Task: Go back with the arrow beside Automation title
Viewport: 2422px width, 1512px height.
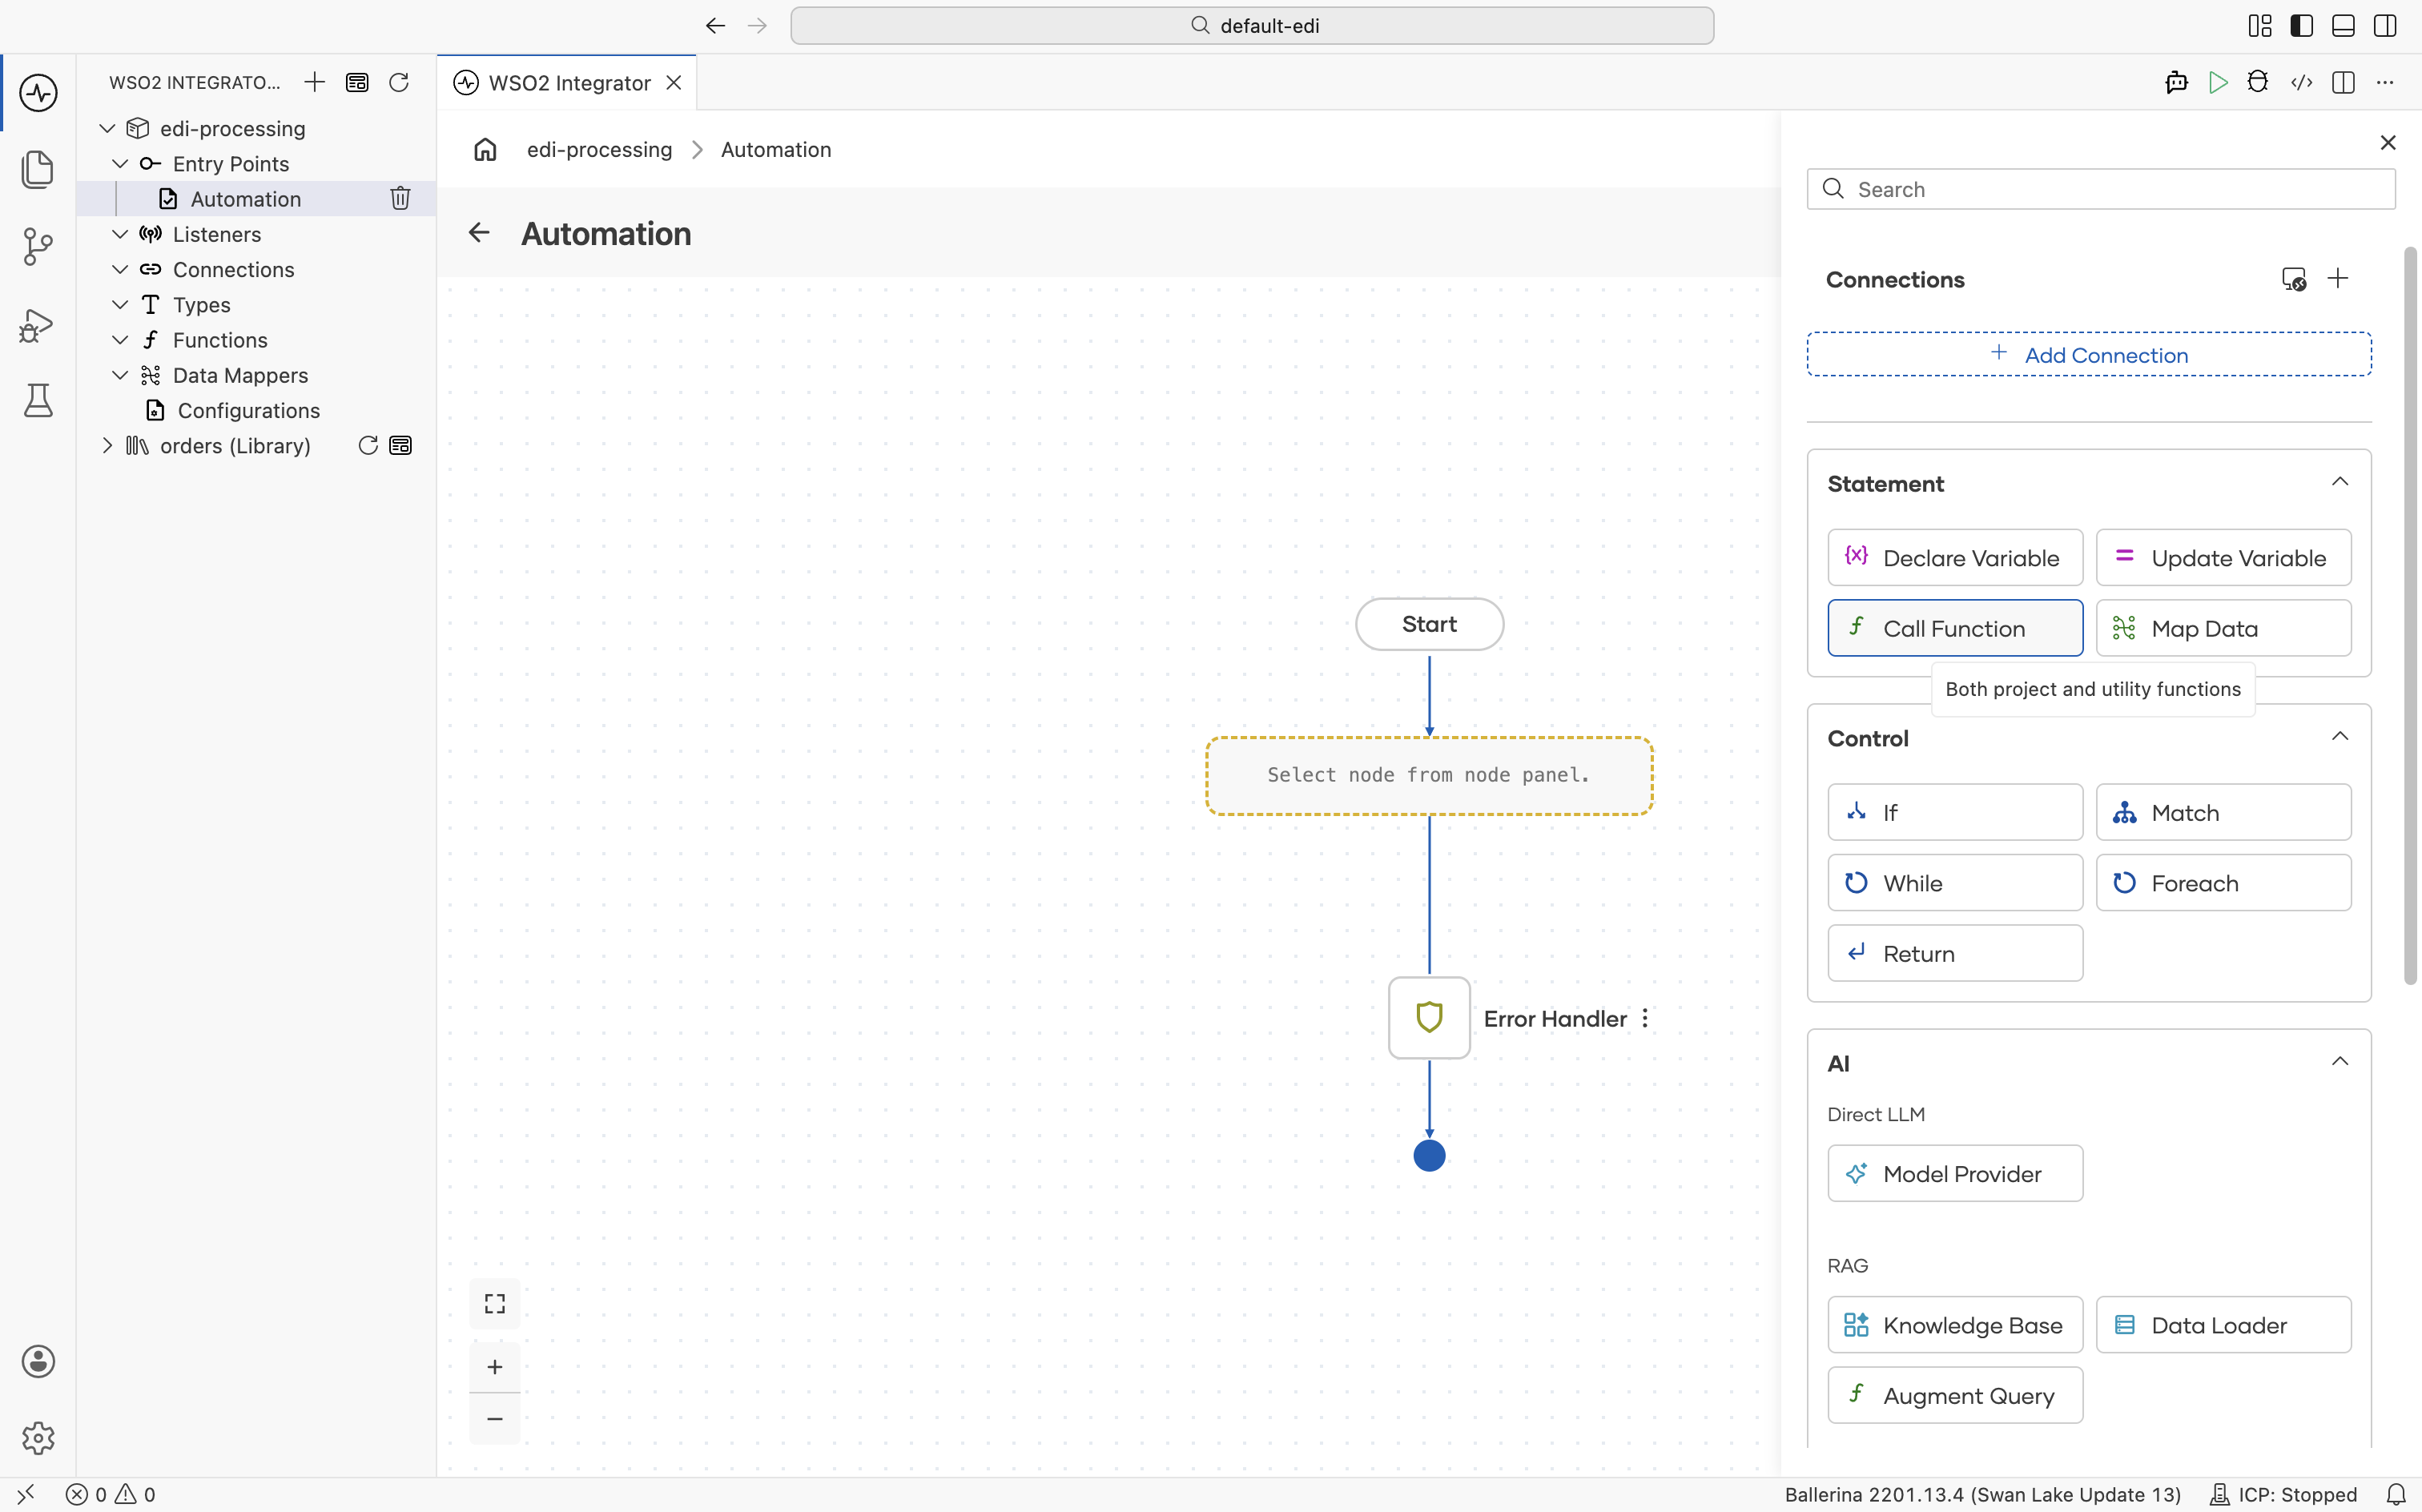Action: click(x=479, y=233)
